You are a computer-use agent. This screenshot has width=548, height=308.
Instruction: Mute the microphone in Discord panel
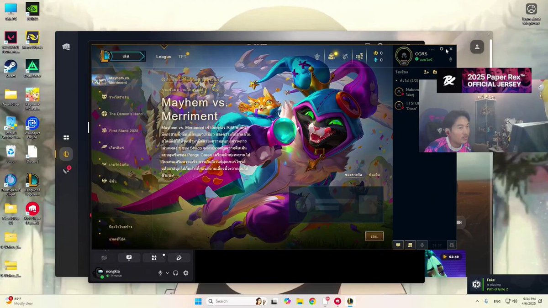(x=160, y=273)
